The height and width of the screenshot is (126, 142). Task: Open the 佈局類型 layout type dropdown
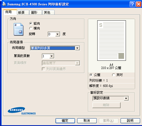click(77, 48)
